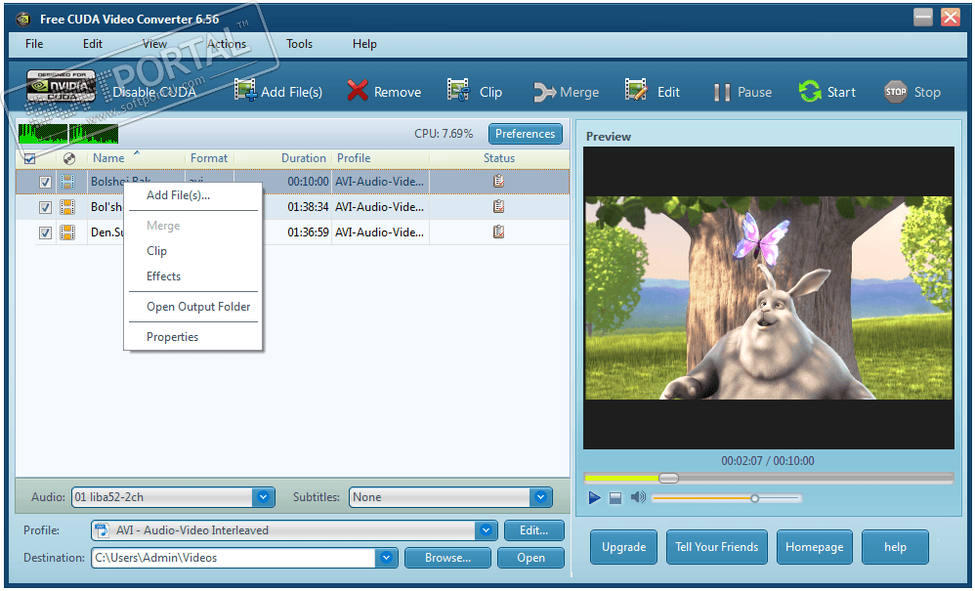This screenshot has width=975, height=591.
Task: Open the Tools menu
Action: (x=299, y=44)
